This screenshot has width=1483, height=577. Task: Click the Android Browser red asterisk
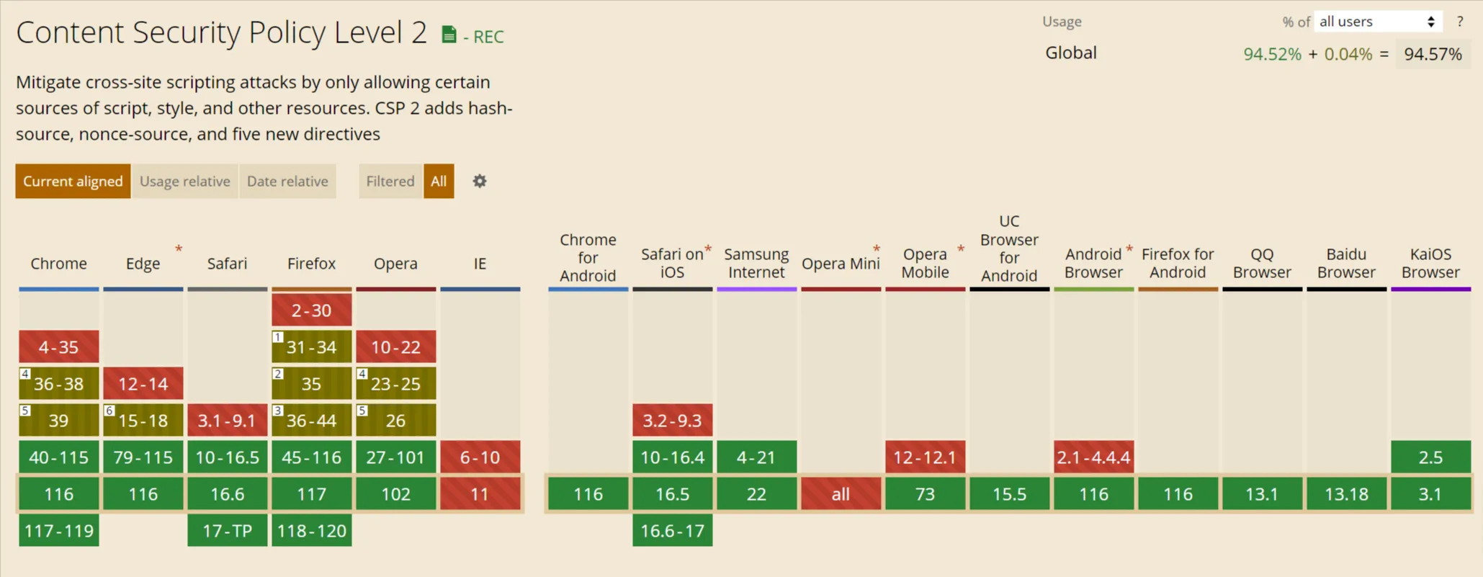[x=1129, y=249]
